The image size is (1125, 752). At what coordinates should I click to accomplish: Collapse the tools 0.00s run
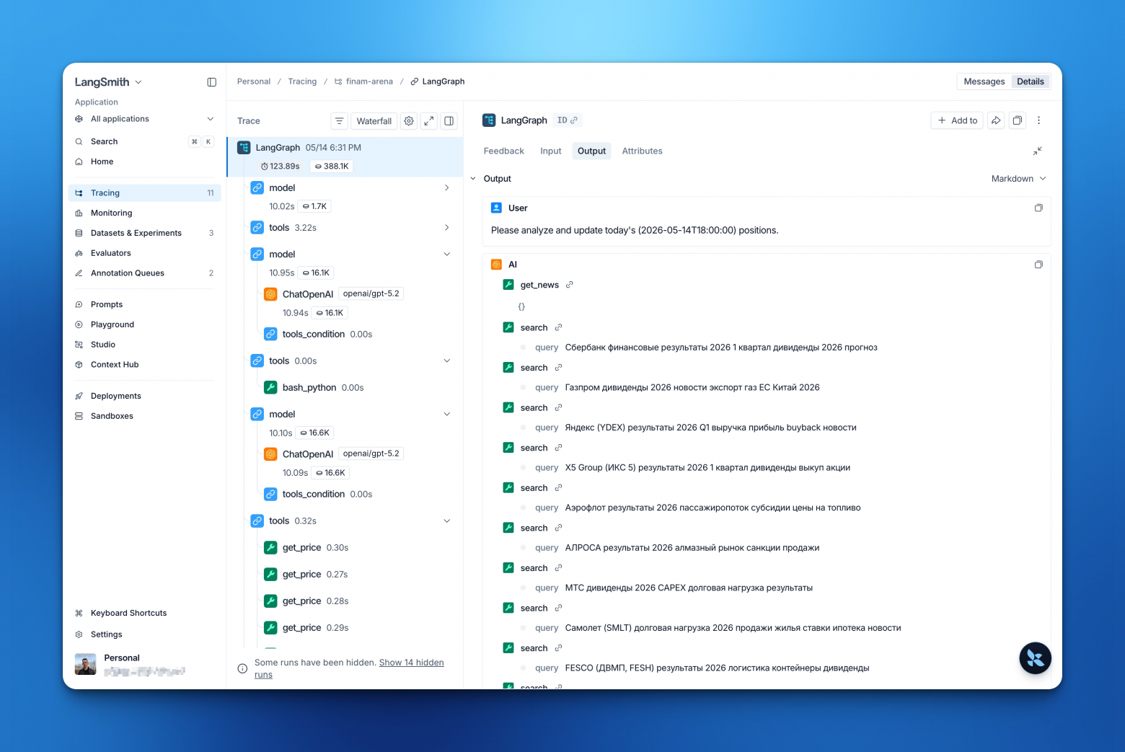click(x=446, y=360)
